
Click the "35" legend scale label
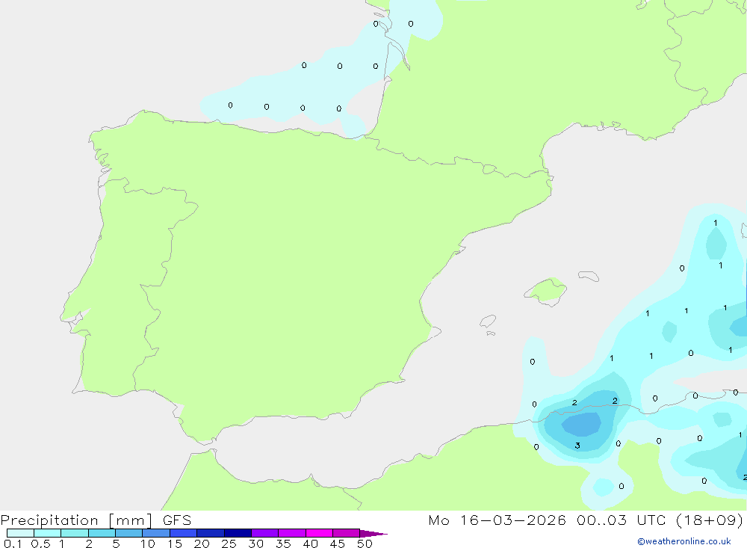pyautogui.click(x=283, y=544)
